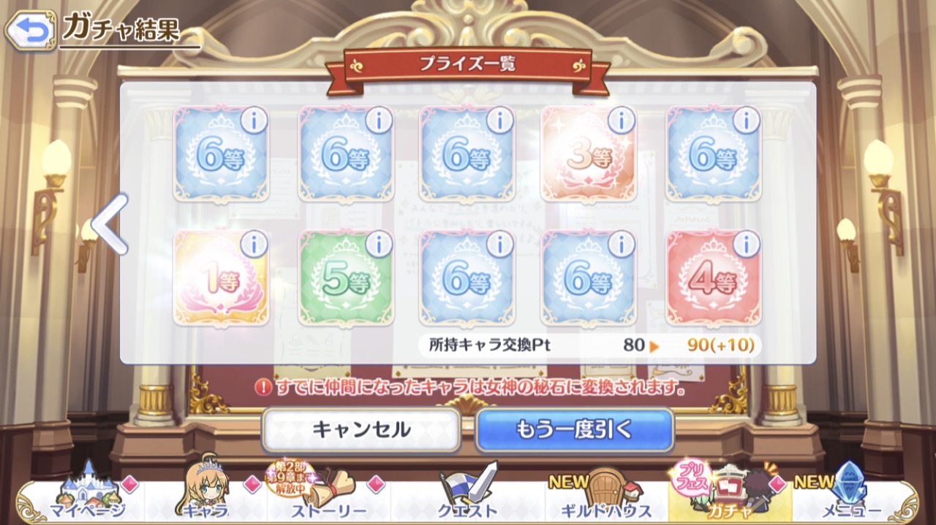Tap the 所持キャラ交換Pt points bar
Screen dimensions: 936x525
[x=590, y=345]
